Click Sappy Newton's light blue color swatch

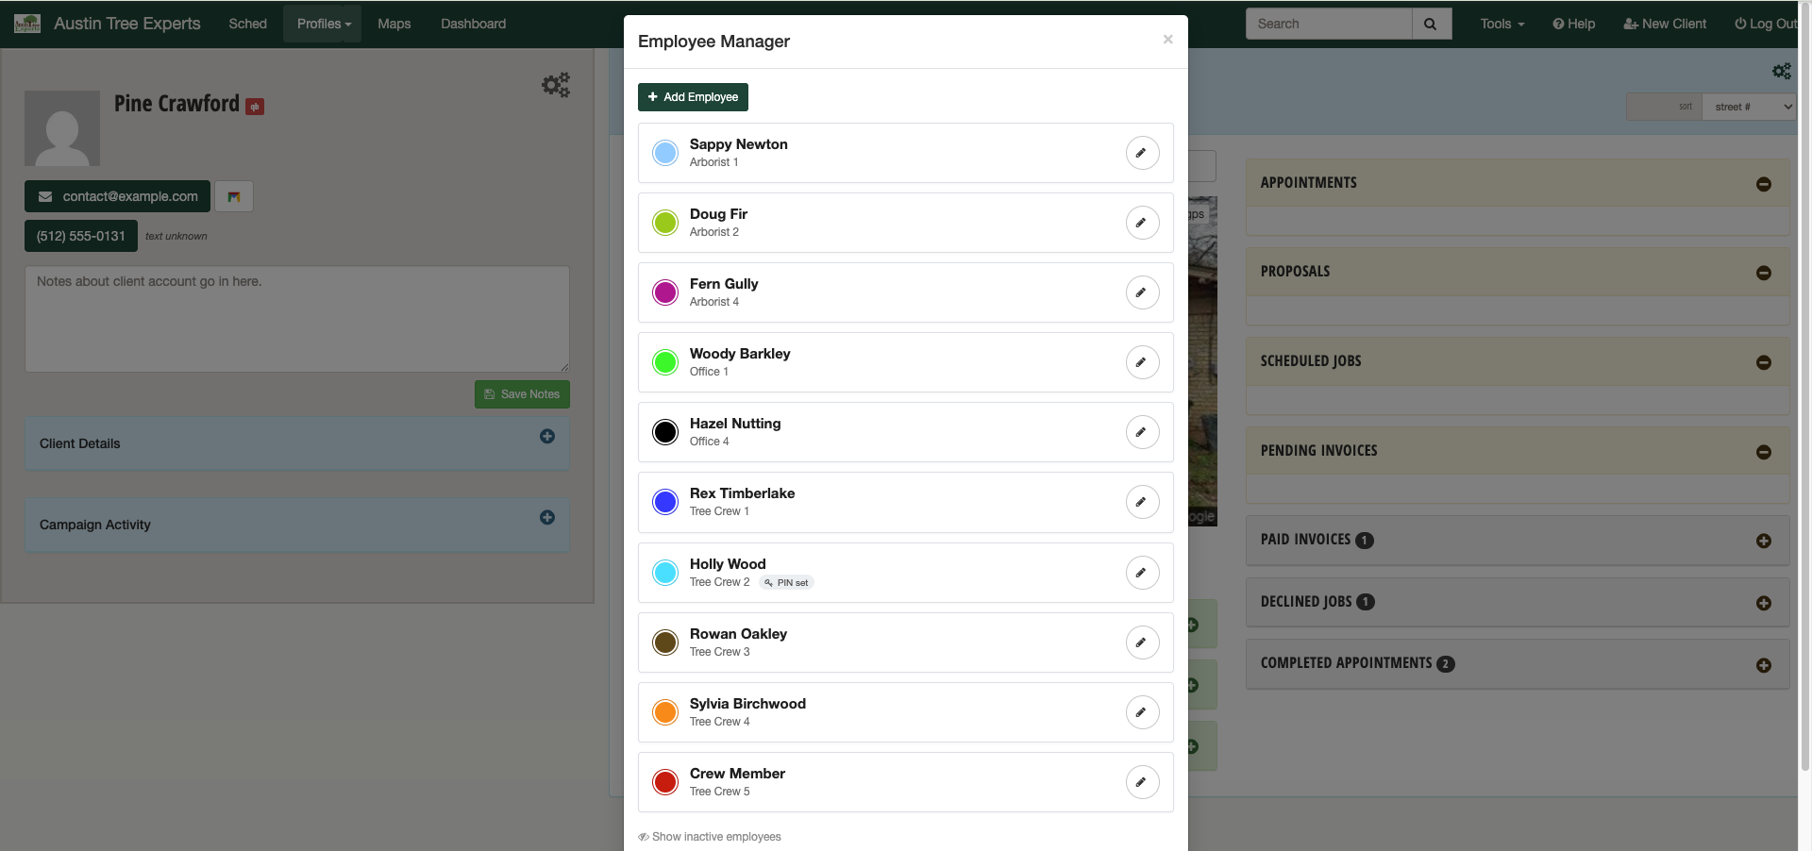coord(665,153)
